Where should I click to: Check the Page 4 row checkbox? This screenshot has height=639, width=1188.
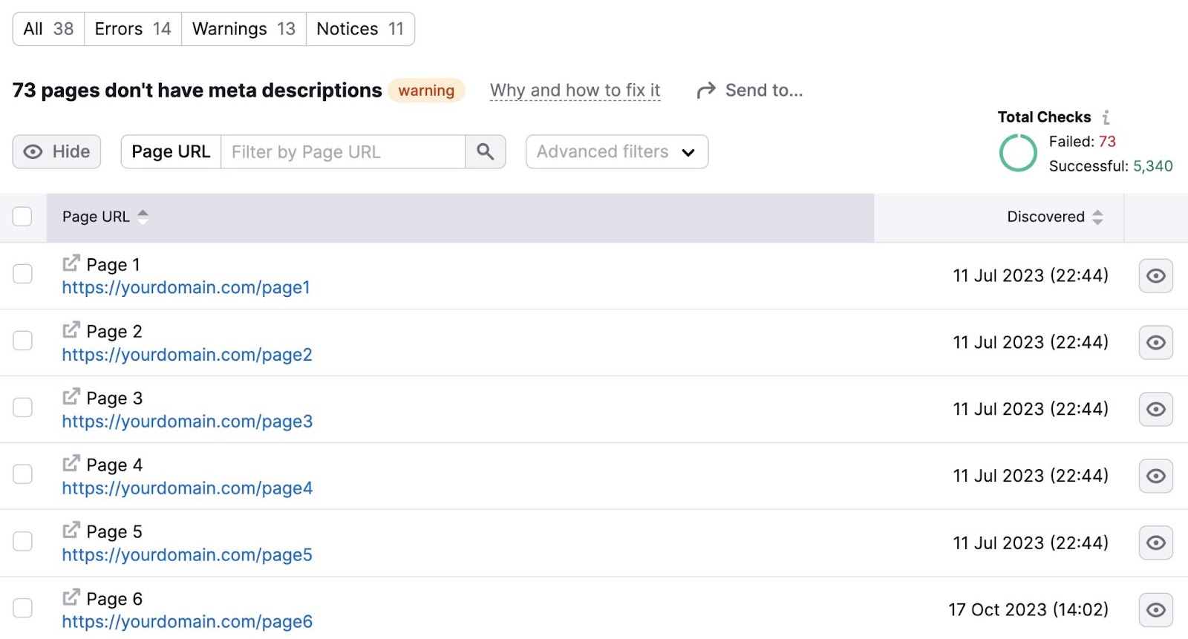23,474
